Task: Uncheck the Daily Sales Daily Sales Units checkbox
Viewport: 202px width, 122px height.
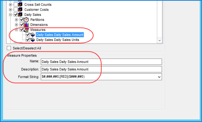Action: (x=28, y=40)
